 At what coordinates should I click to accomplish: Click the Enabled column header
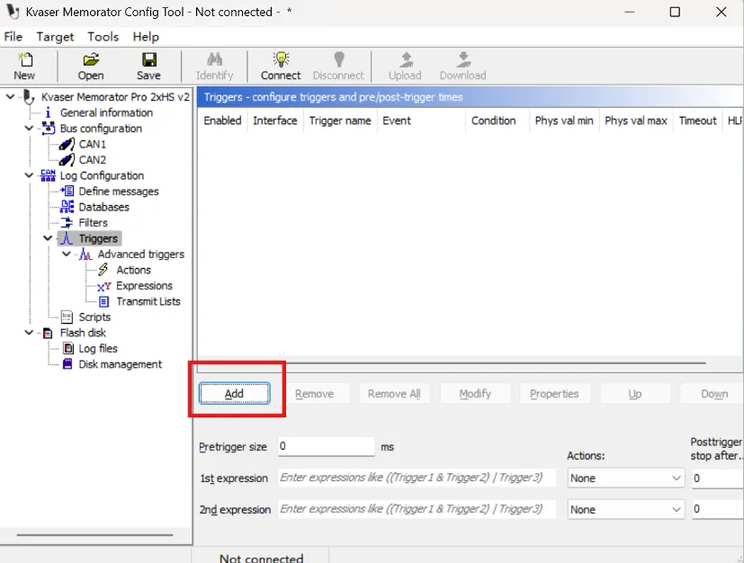pyautogui.click(x=222, y=121)
